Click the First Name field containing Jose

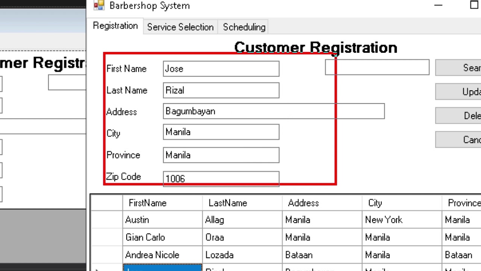click(221, 69)
